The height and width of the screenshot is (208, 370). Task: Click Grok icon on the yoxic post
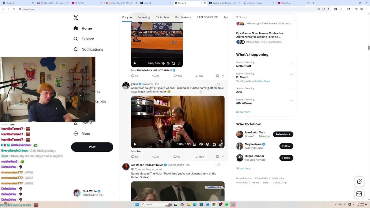click(218, 84)
